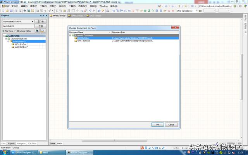Click the test3.PrjPCB project name field

coord(18,26)
